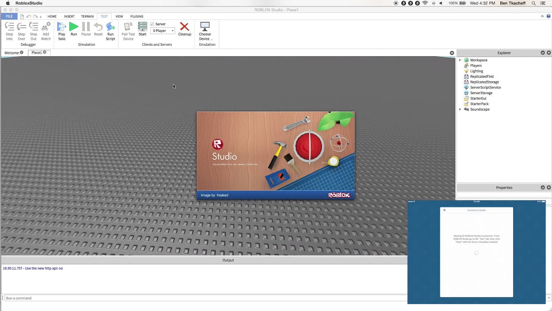Select ReplicatedStorage in Explorer
552x311 pixels.
point(484,82)
